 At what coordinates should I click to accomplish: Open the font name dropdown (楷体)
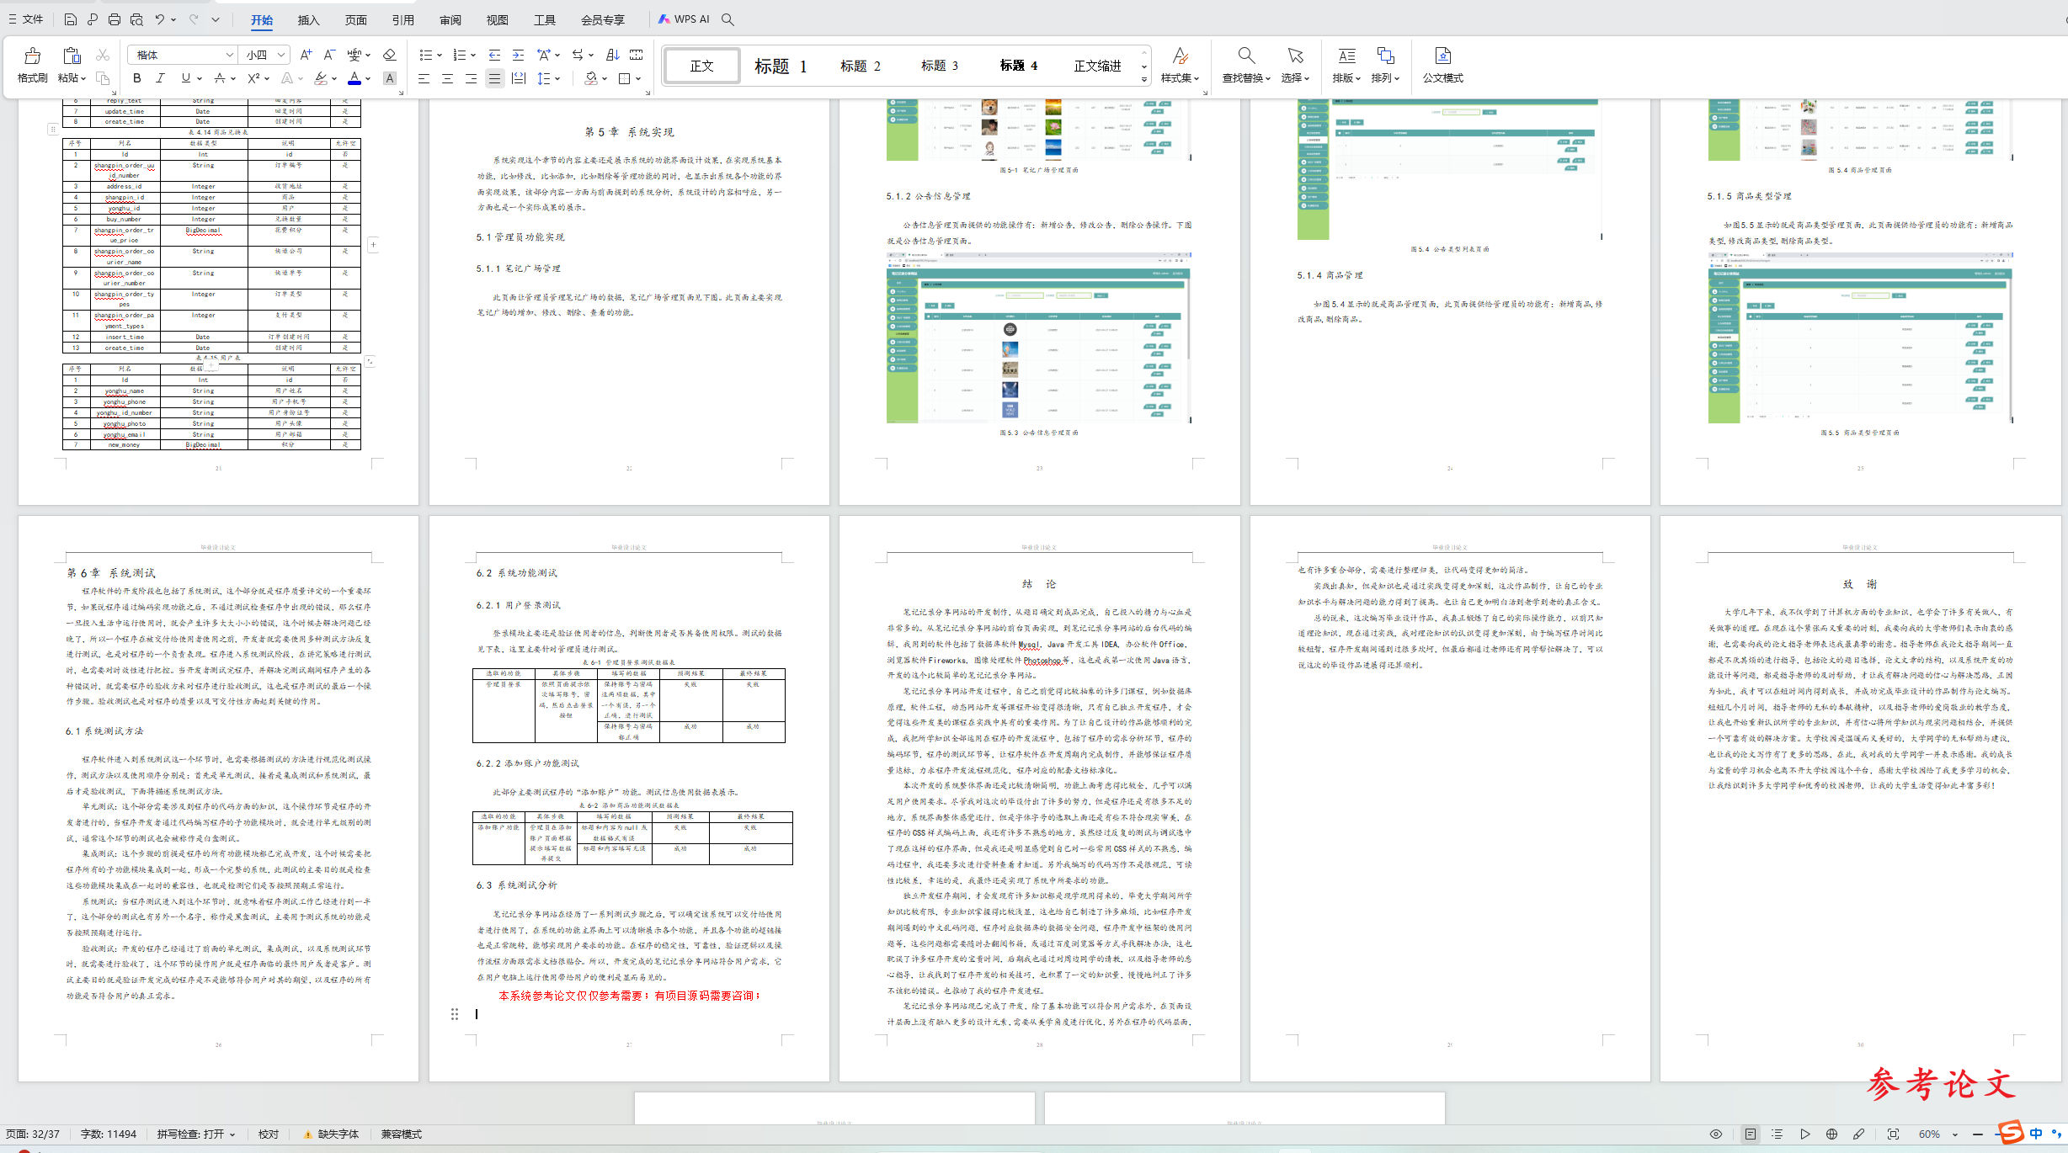click(x=229, y=55)
